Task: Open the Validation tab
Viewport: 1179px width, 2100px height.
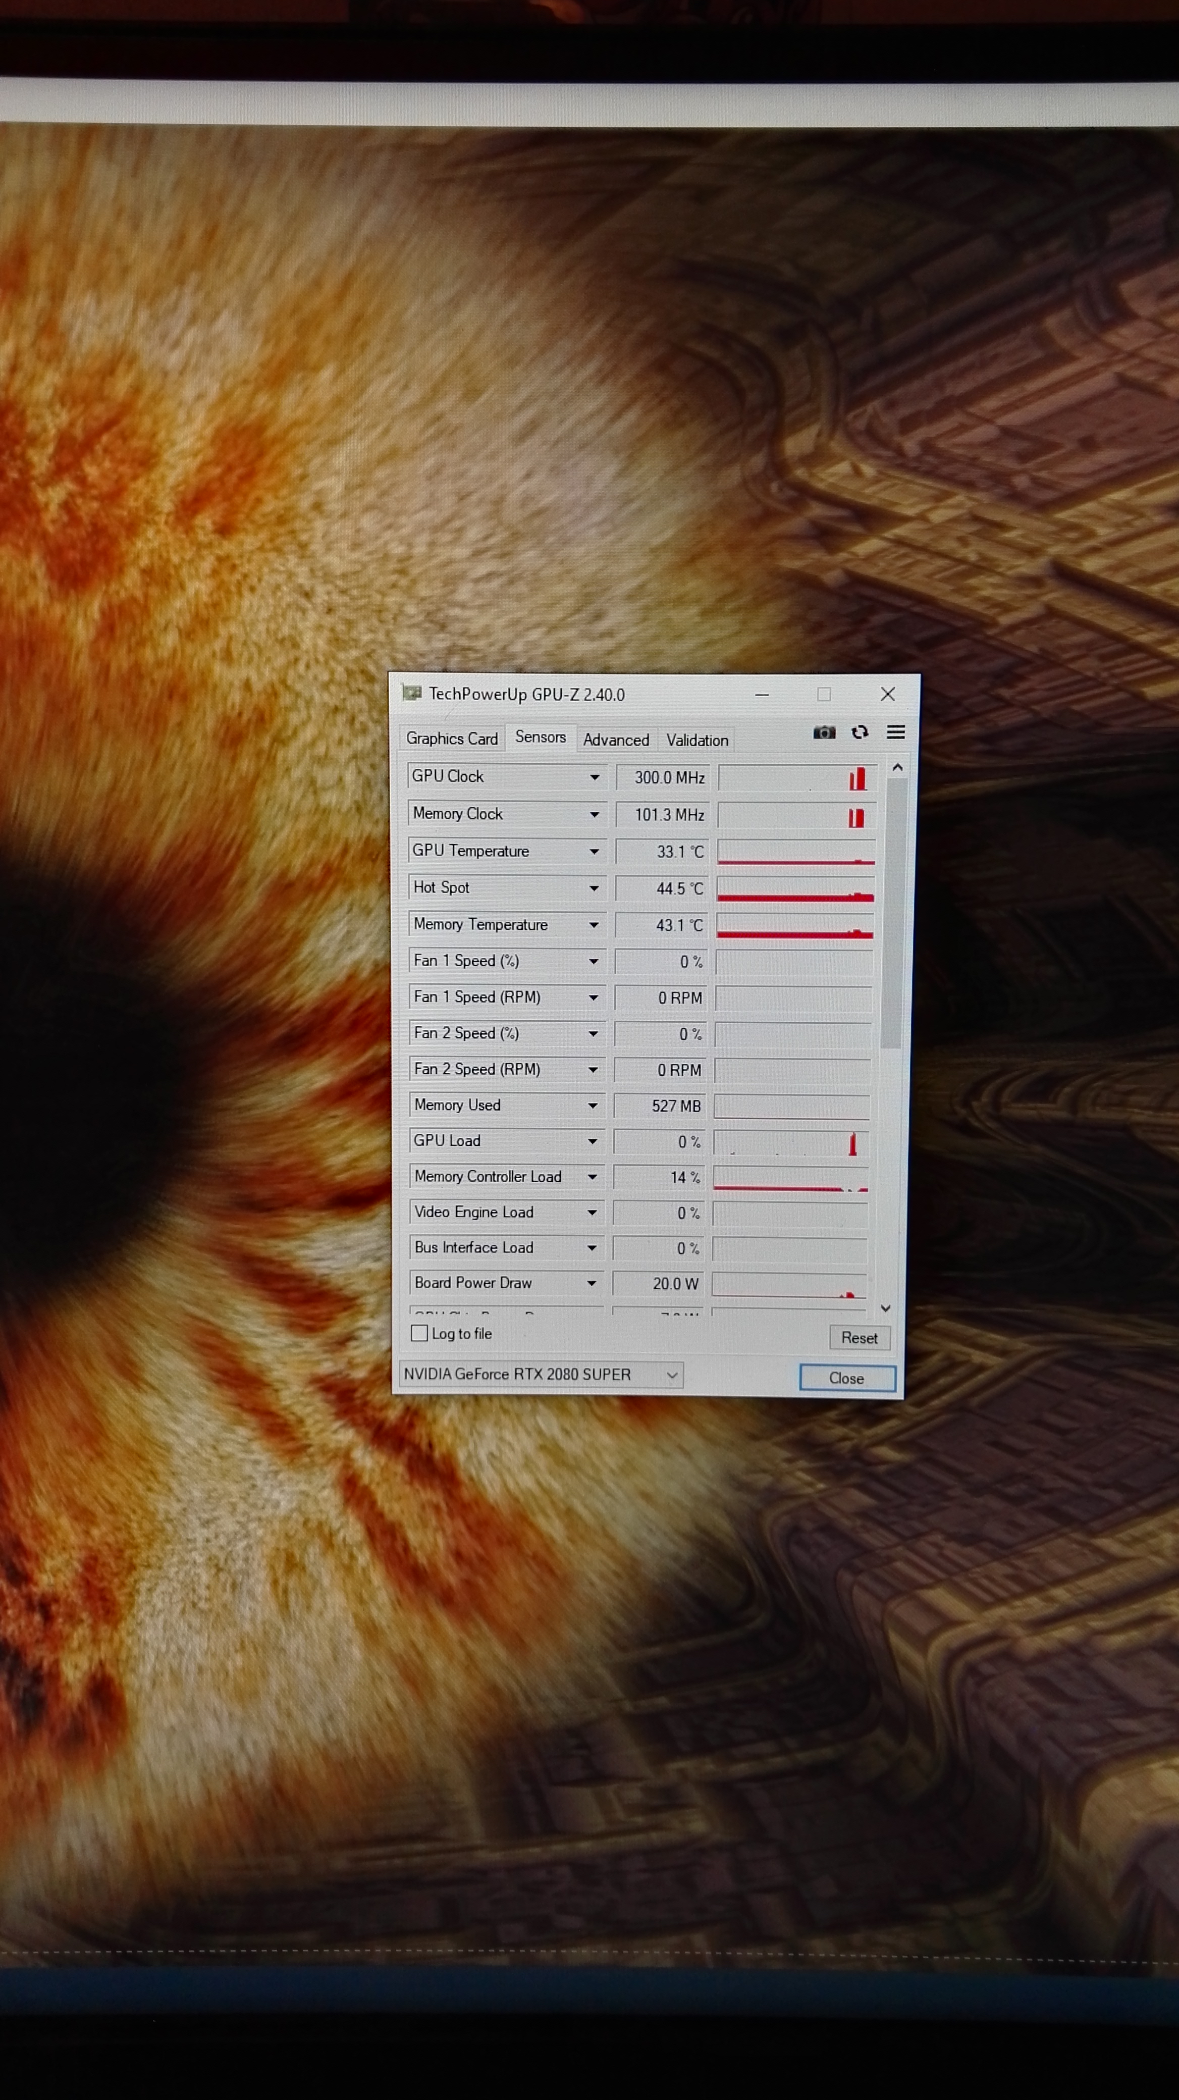Action: 696,740
